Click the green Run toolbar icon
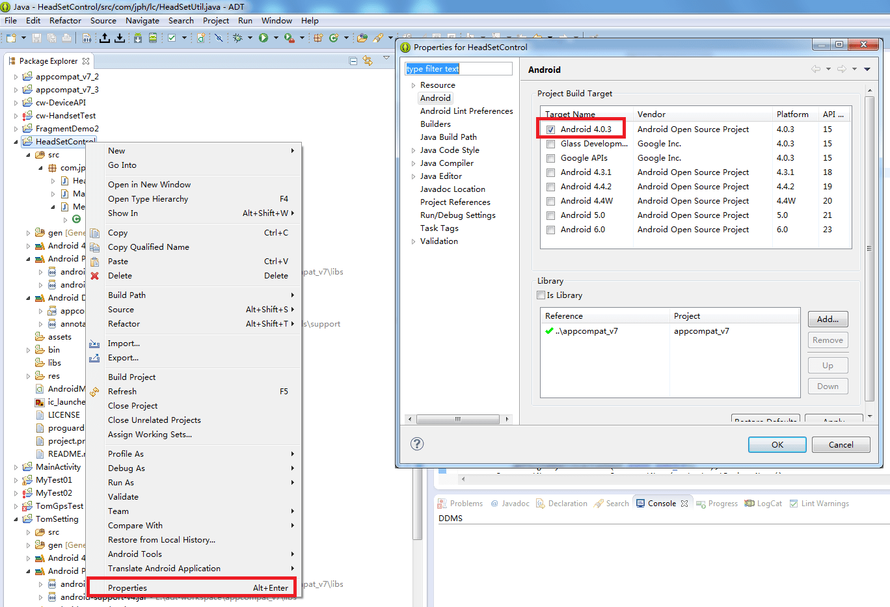Image resolution: width=890 pixels, height=607 pixels. (x=263, y=38)
